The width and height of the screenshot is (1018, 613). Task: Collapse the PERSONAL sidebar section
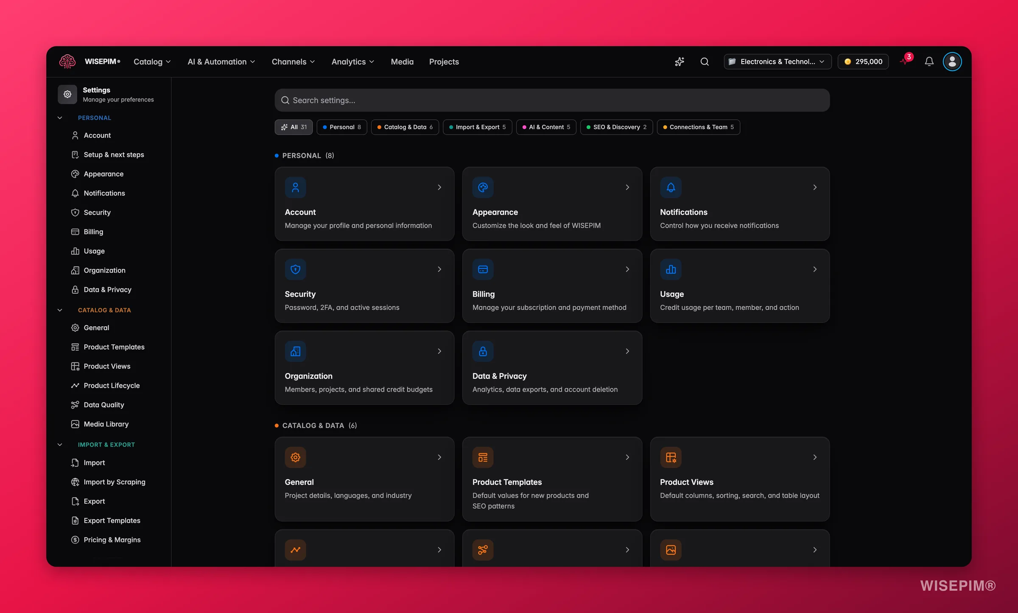(60, 118)
